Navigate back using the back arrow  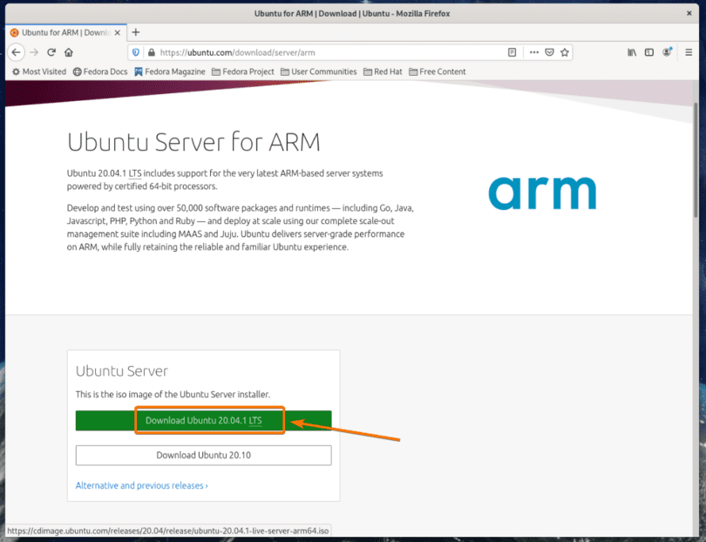(16, 51)
